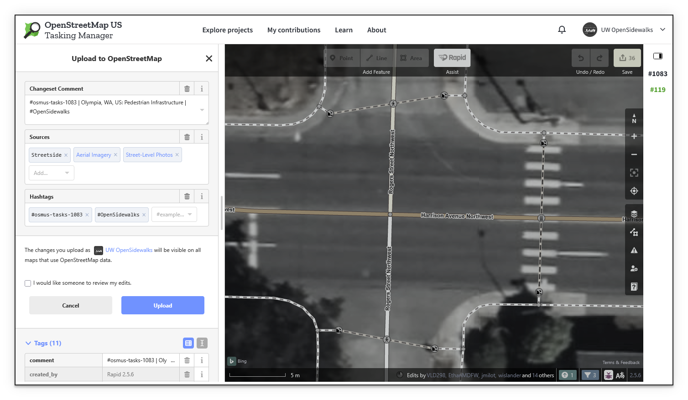Open the Add source dropdown
The height and width of the screenshot is (400, 688).
(x=51, y=173)
